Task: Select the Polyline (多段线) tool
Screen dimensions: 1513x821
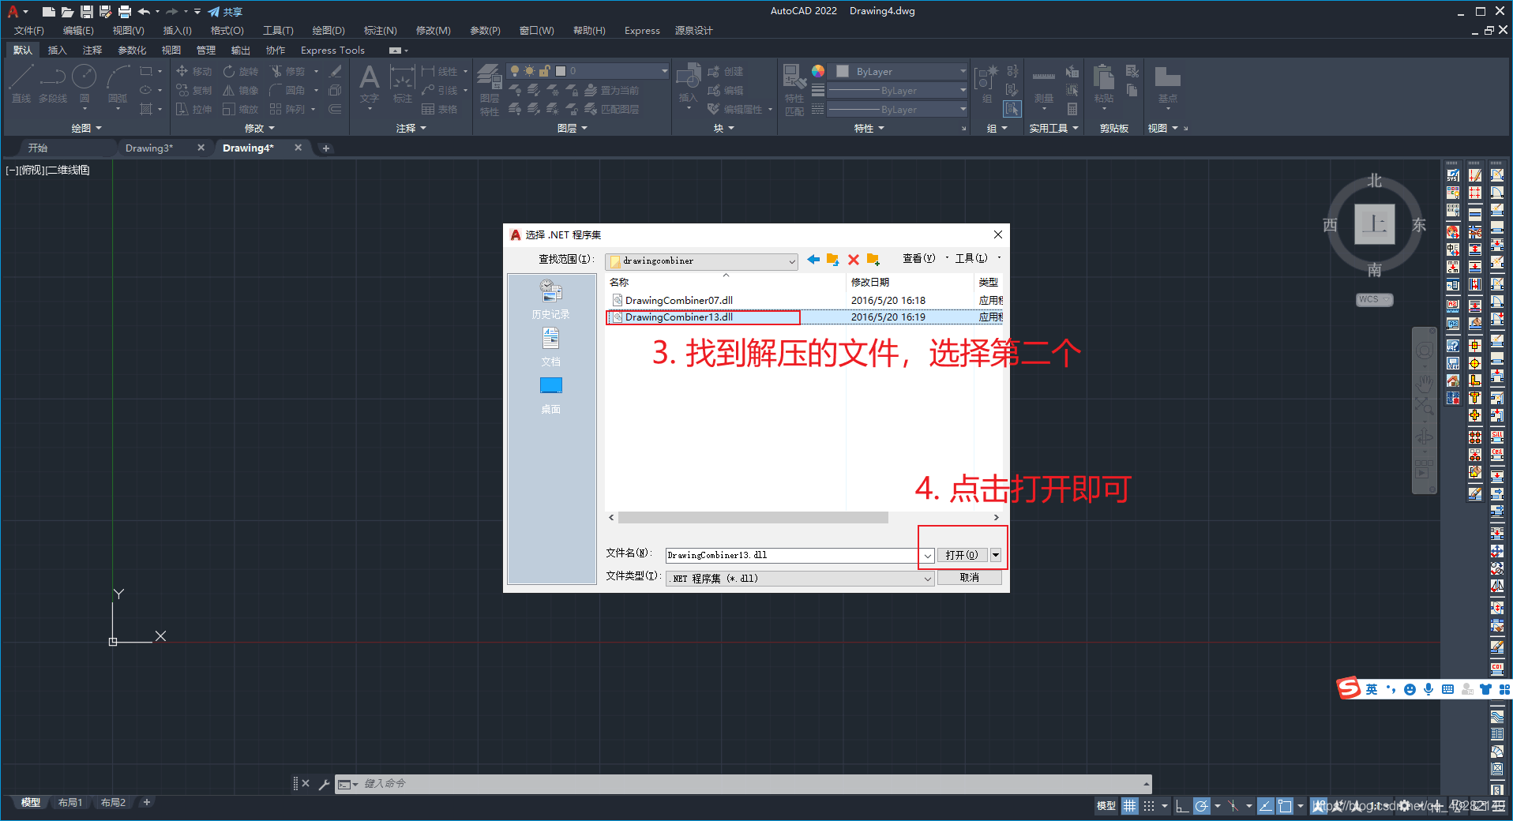Action: (53, 84)
